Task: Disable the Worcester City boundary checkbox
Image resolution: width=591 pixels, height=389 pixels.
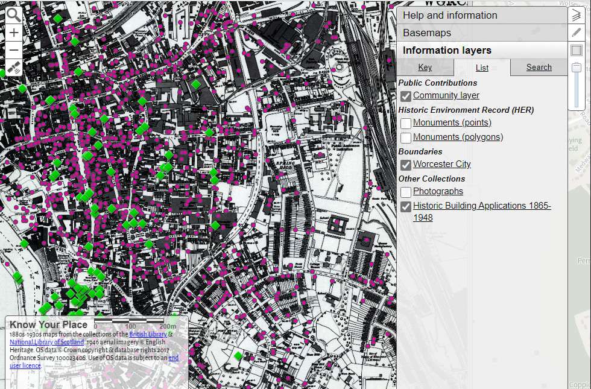Action: coord(406,165)
